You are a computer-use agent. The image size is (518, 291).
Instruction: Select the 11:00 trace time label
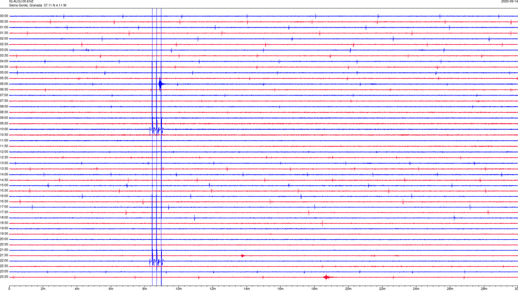4,141
